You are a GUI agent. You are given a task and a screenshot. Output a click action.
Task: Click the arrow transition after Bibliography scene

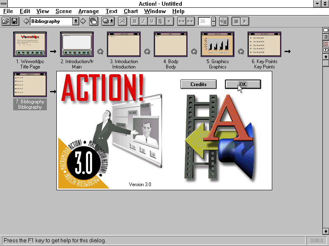coord(53,91)
